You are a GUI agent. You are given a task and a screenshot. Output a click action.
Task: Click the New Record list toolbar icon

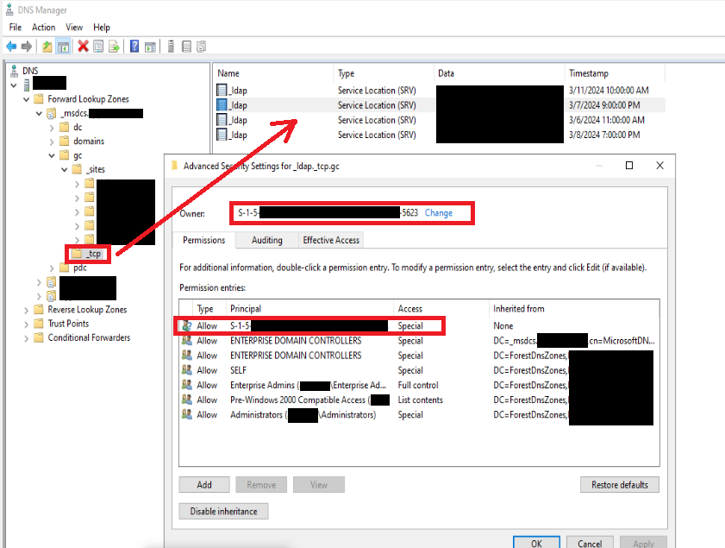(x=186, y=47)
